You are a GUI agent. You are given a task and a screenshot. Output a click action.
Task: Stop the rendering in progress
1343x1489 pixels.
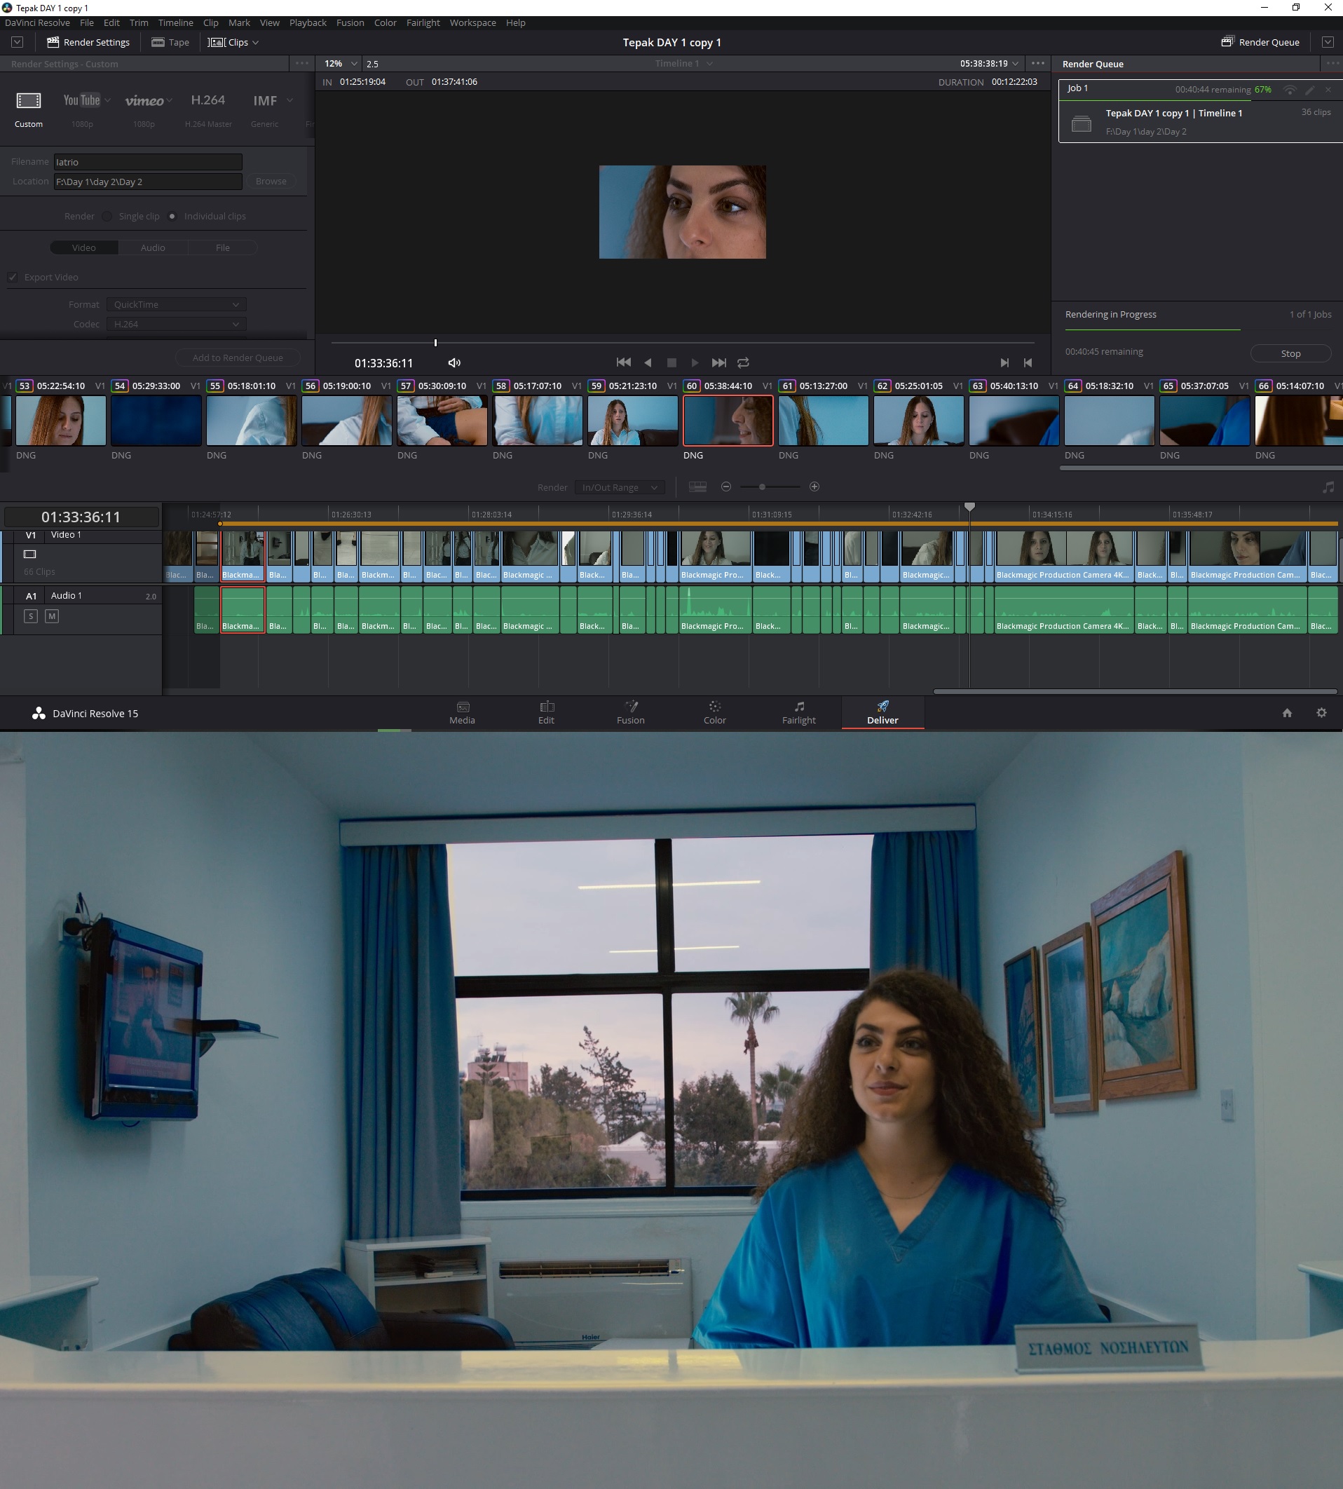(1290, 353)
